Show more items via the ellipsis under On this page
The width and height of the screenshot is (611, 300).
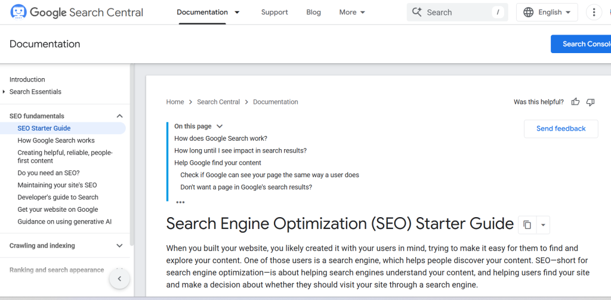[x=180, y=202]
